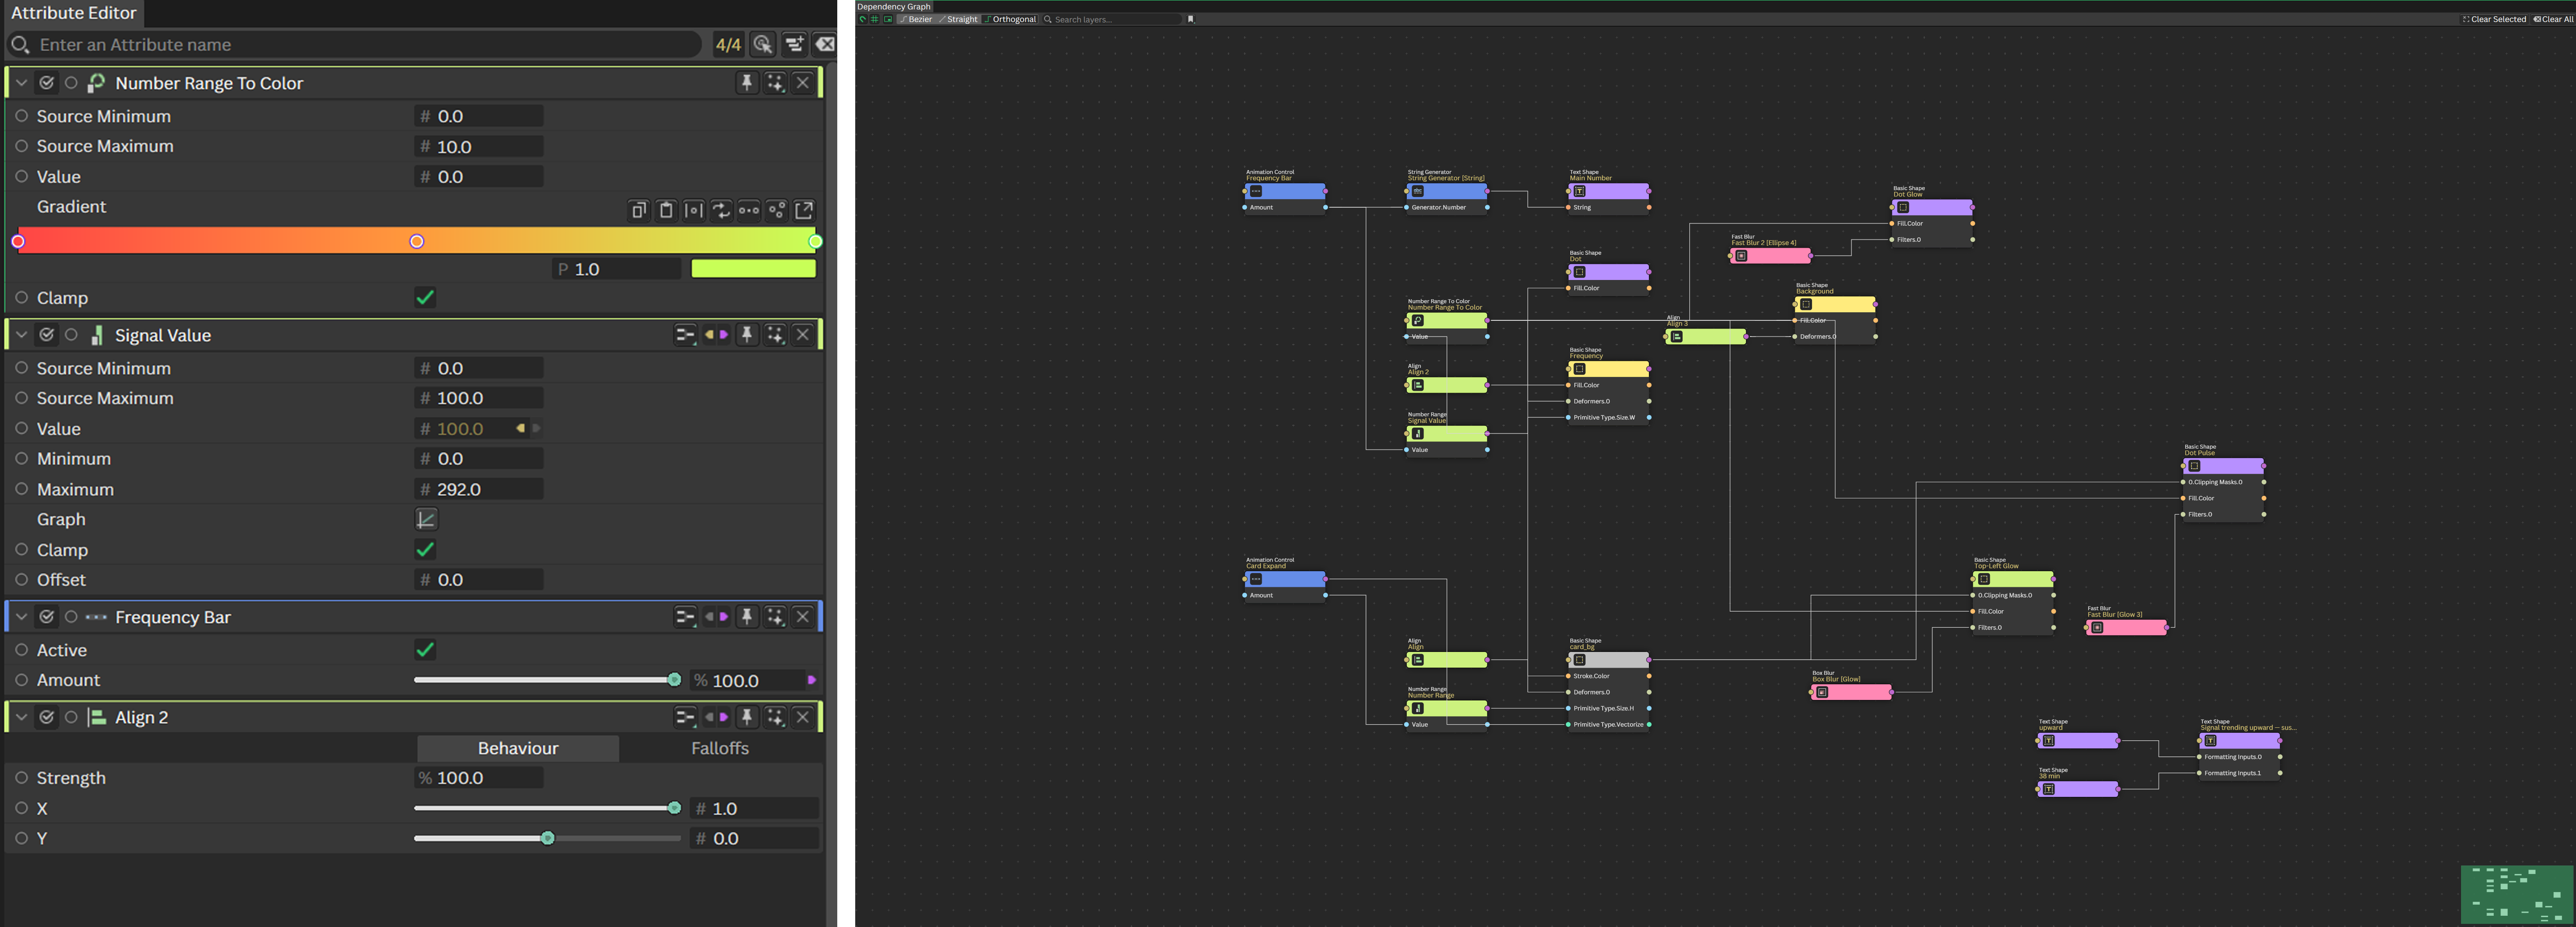Image resolution: width=2576 pixels, height=927 pixels.
Task: Click the Search layers field in Dependency Graph
Action: point(1112,19)
